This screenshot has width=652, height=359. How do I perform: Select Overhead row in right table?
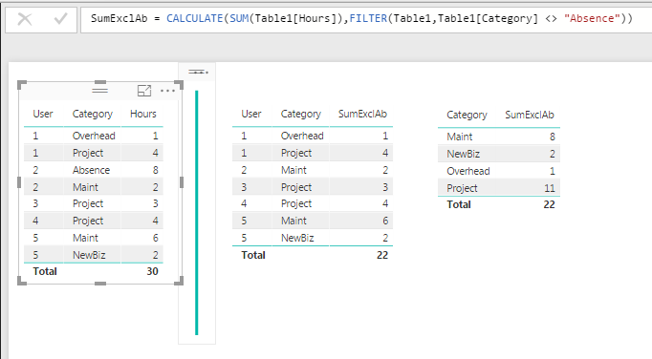point(499,171)
